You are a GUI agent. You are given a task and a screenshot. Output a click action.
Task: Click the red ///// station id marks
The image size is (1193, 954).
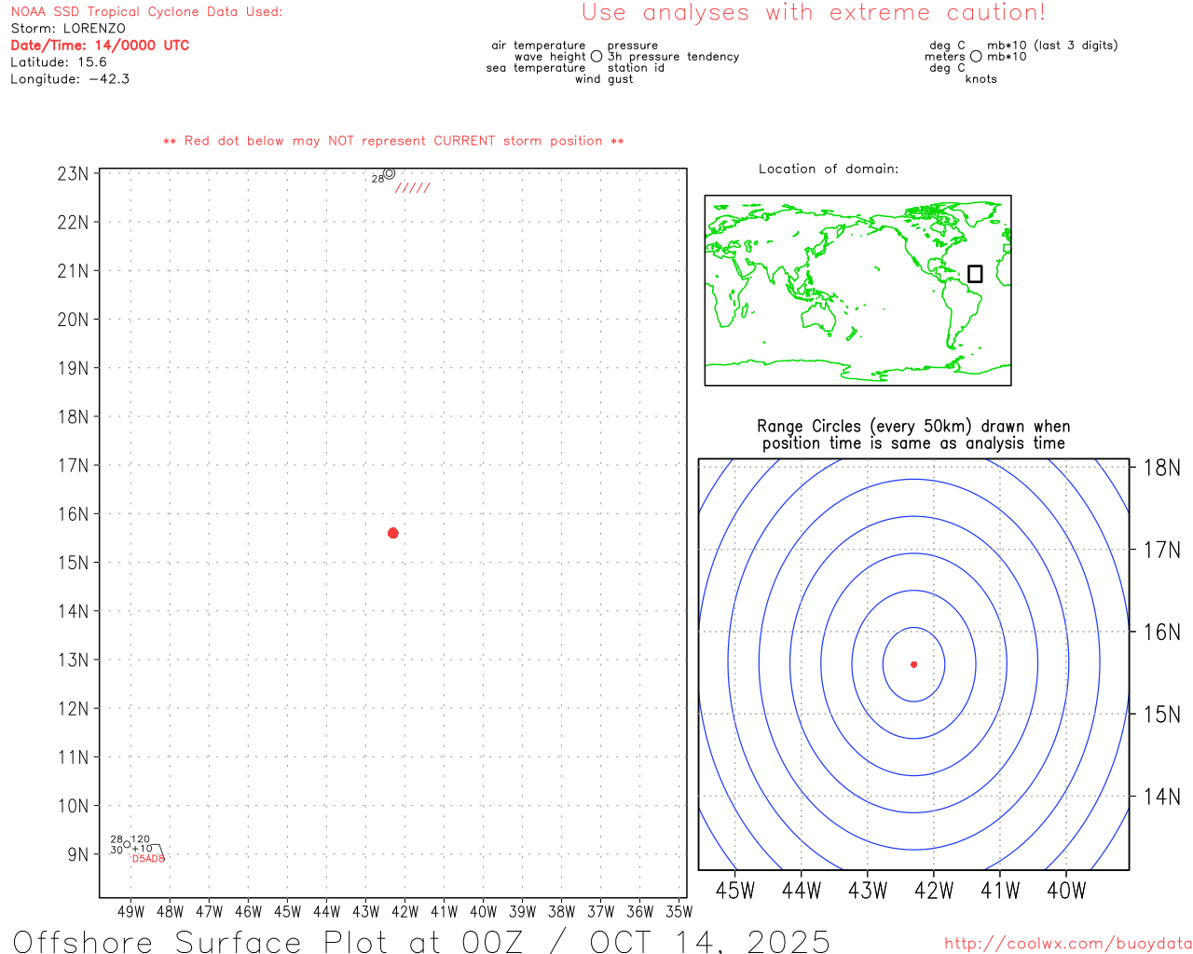pos(413,188)
